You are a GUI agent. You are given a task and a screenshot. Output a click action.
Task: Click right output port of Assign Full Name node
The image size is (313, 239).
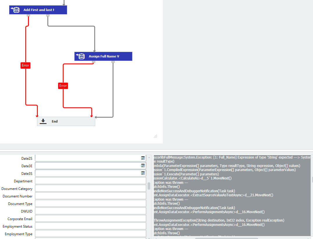113,62
